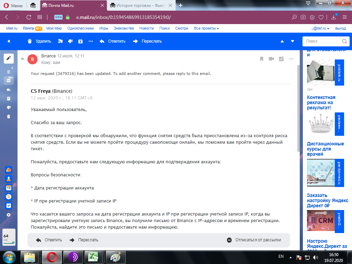The height and width of the screenshot is (264, 352).
Task: Open the Inbox envelope icon in sidebar
Action: tap(9, 80)
